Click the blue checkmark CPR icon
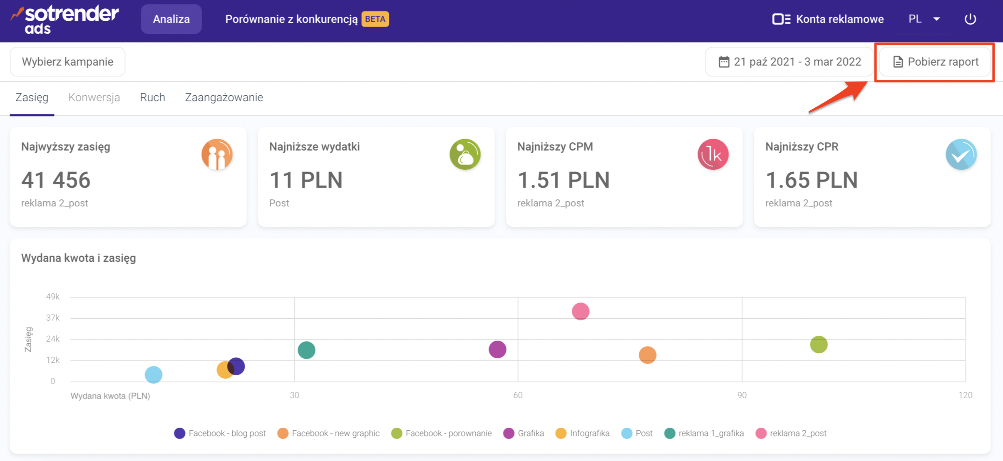This screenshot has height=461, width=1003. pos(961,154)
